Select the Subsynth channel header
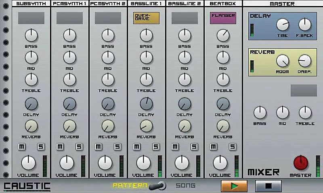Viewport: 323px width, 193px height. tap(31, 4)
